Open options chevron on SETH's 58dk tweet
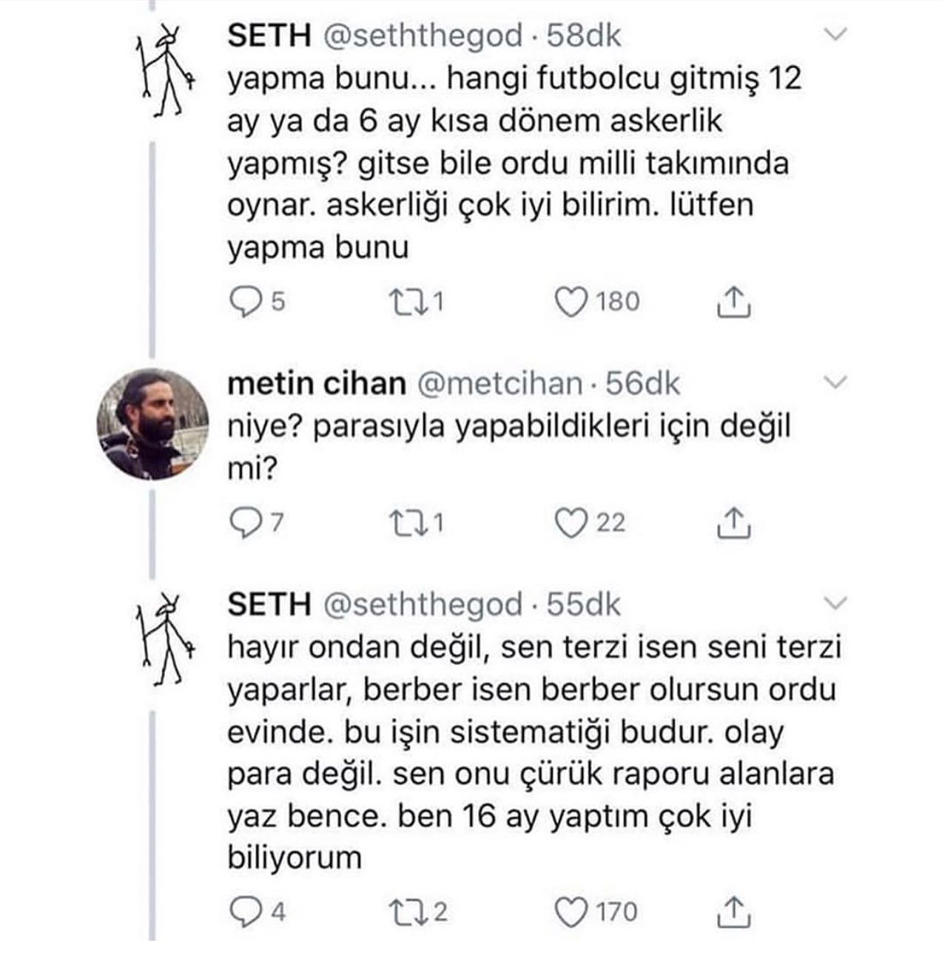Screen dimensions: 942x956 pos(835,35)
